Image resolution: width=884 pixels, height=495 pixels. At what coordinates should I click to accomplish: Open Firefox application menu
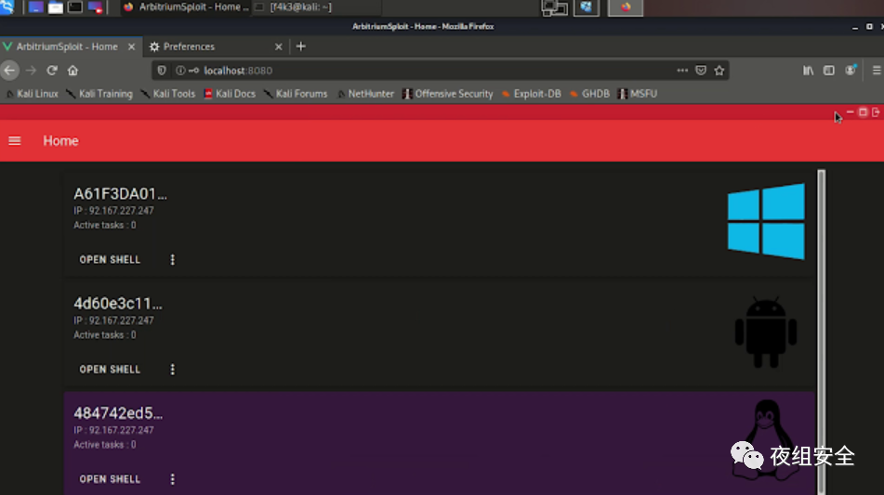click(877, 71)
